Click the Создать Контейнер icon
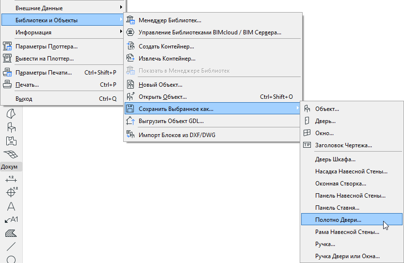 point(130,46)
